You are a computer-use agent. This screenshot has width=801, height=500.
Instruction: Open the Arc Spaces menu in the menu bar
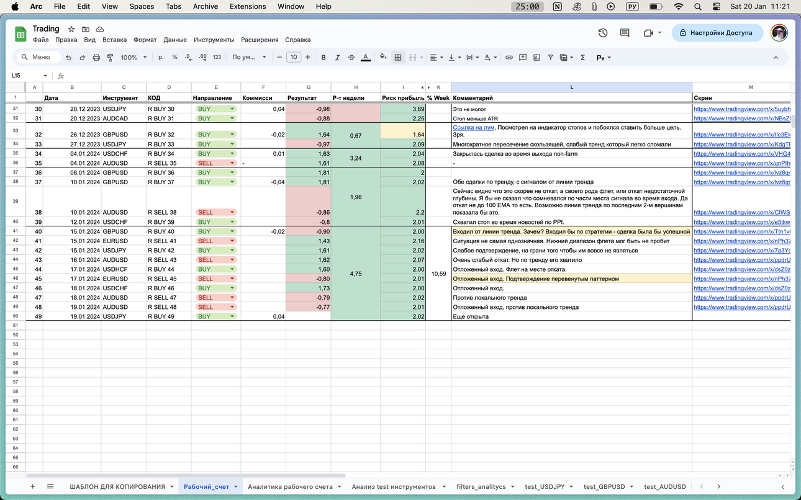(142, 6)
